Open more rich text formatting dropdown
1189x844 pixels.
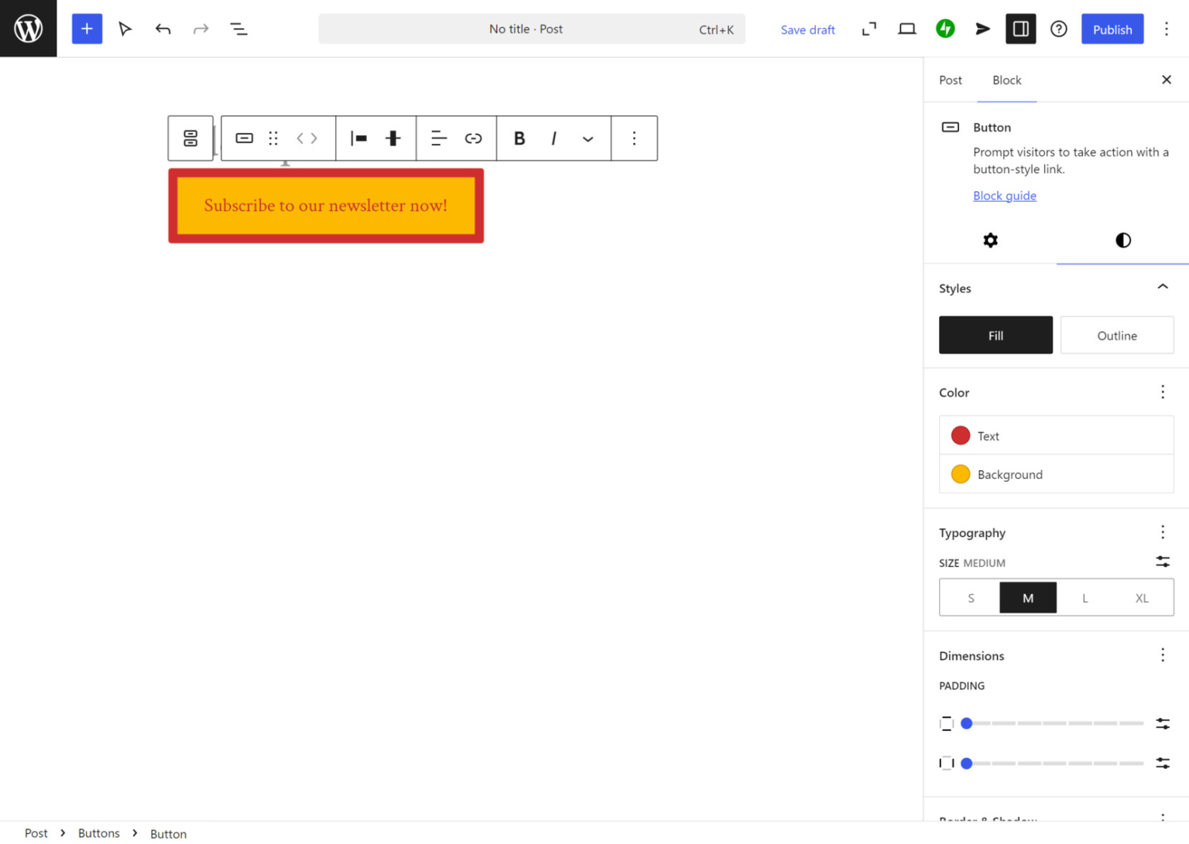[x=588, y=138]
